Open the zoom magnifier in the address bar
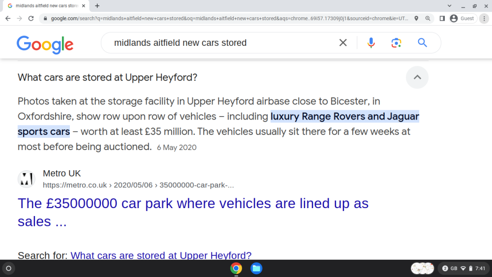The image size is (492, 277). click(428, 19)
